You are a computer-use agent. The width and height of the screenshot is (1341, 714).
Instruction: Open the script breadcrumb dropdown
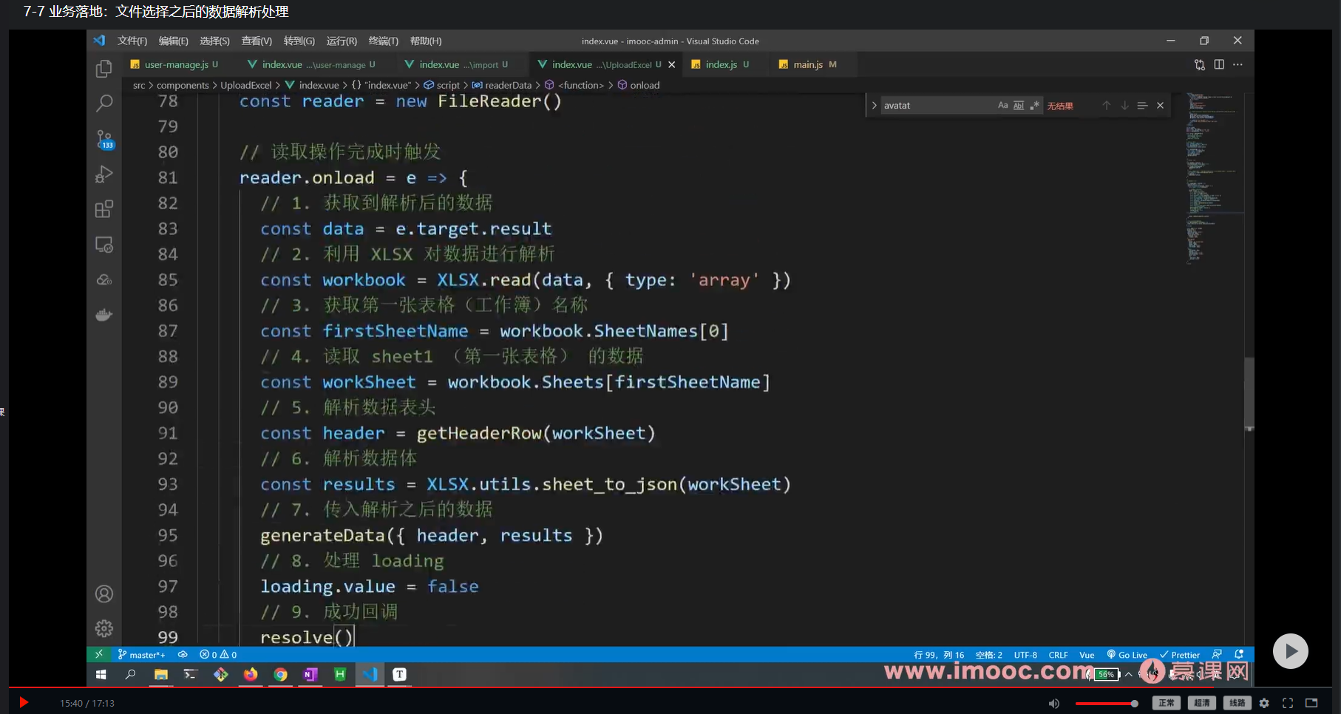point(441,85)
